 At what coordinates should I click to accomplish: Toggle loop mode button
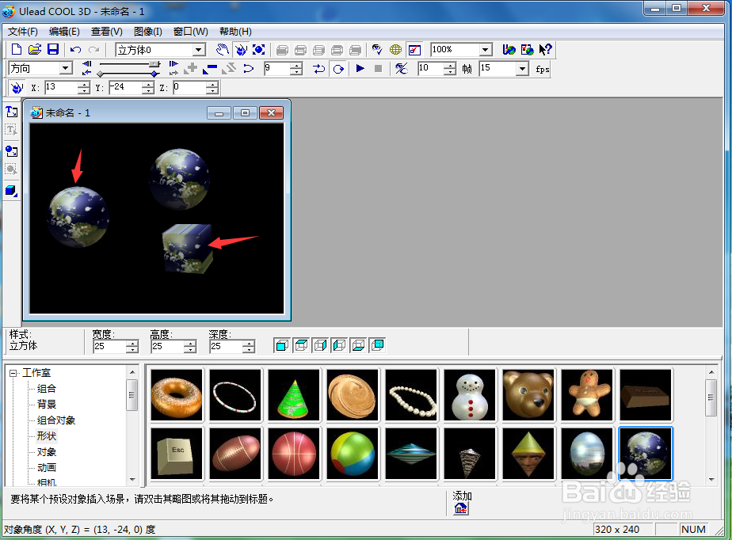pyautogui.click(x=338, y=69)
